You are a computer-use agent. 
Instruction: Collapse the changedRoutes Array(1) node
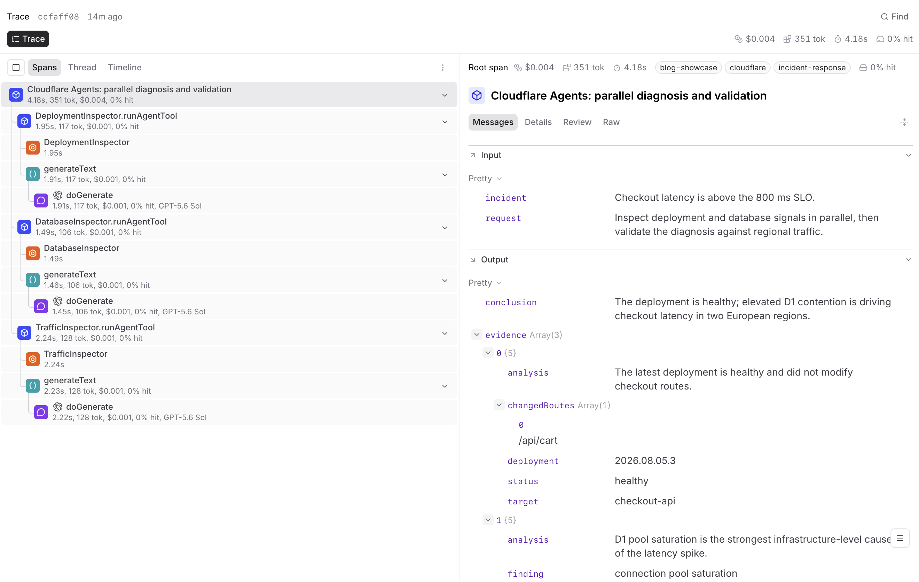click(499, 405)
